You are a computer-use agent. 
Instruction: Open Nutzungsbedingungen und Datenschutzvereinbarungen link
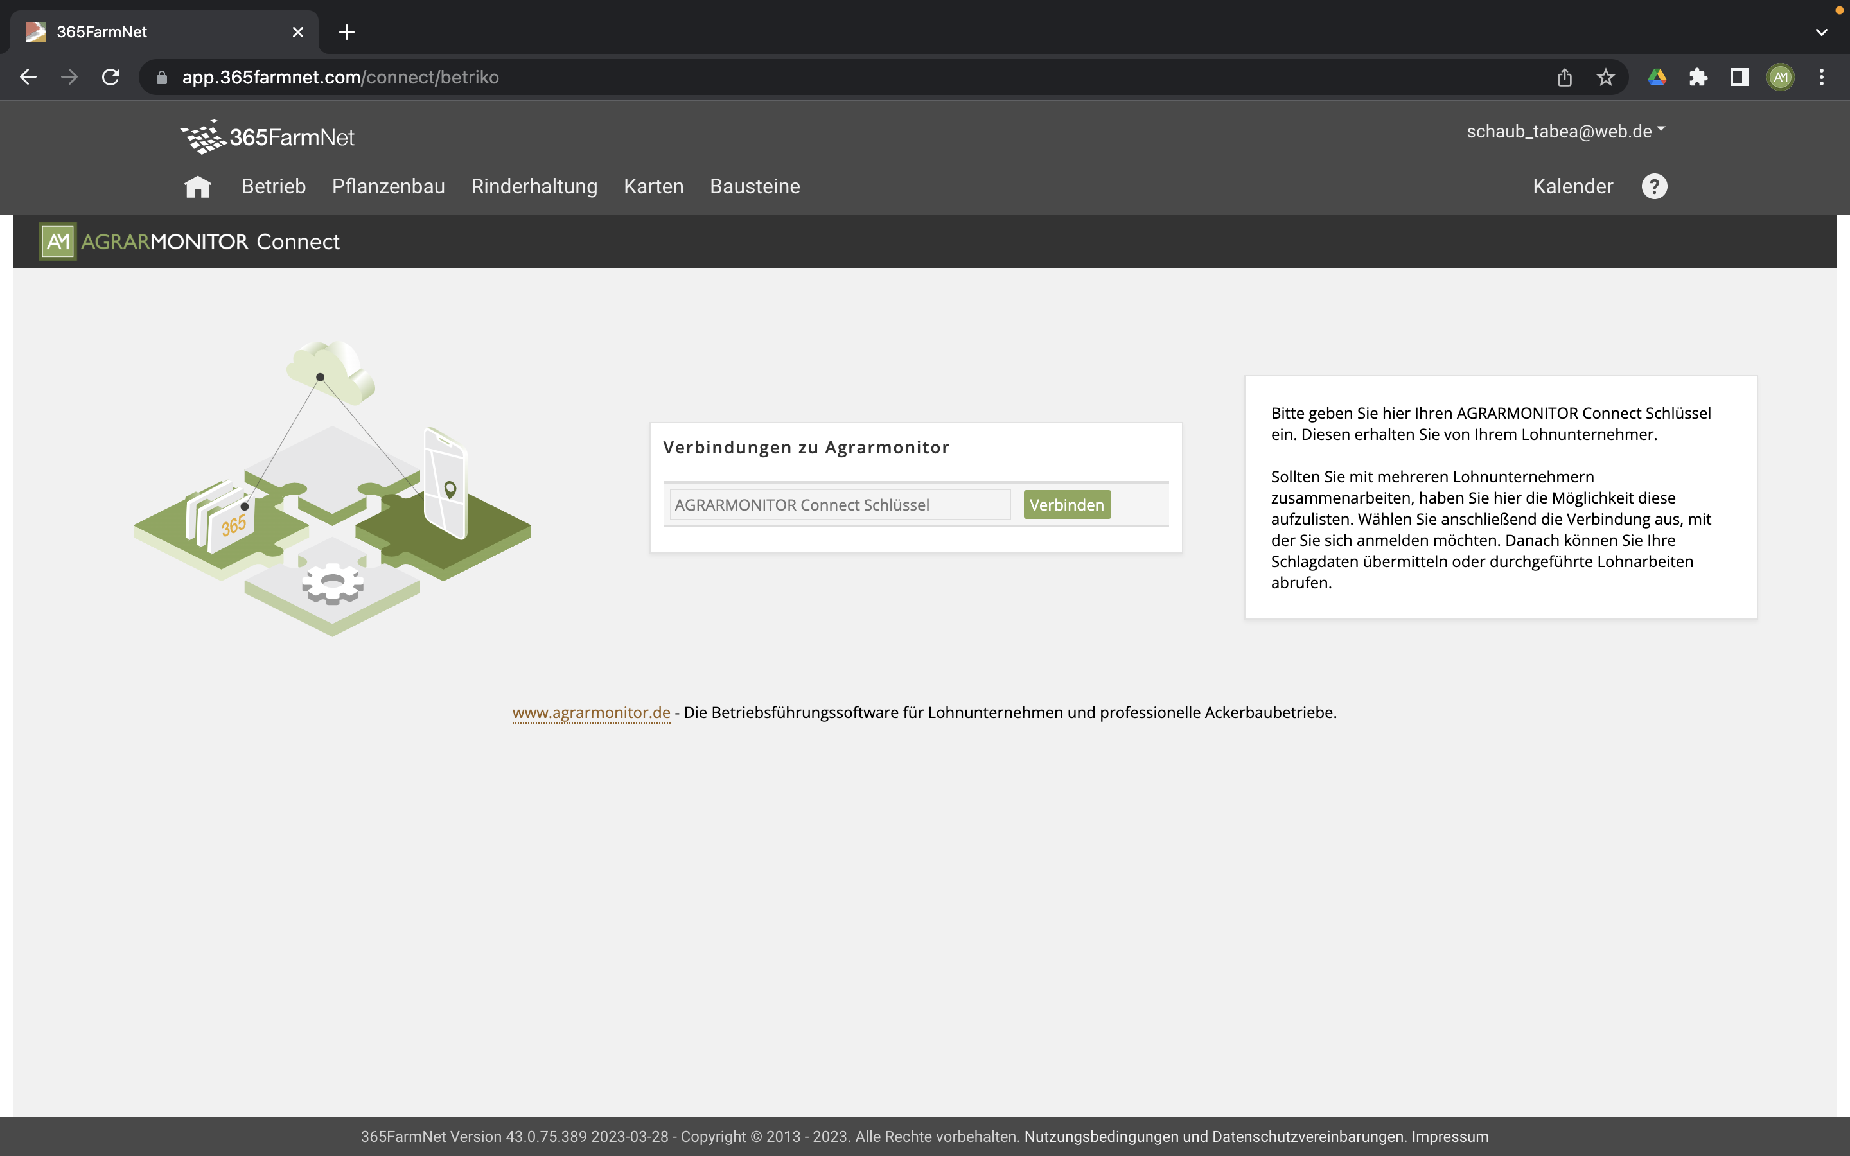point(1215,1137)
